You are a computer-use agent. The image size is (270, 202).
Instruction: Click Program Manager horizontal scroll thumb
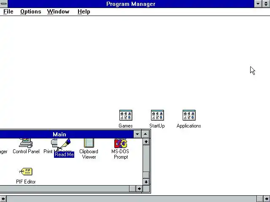(x=260, y=199)
